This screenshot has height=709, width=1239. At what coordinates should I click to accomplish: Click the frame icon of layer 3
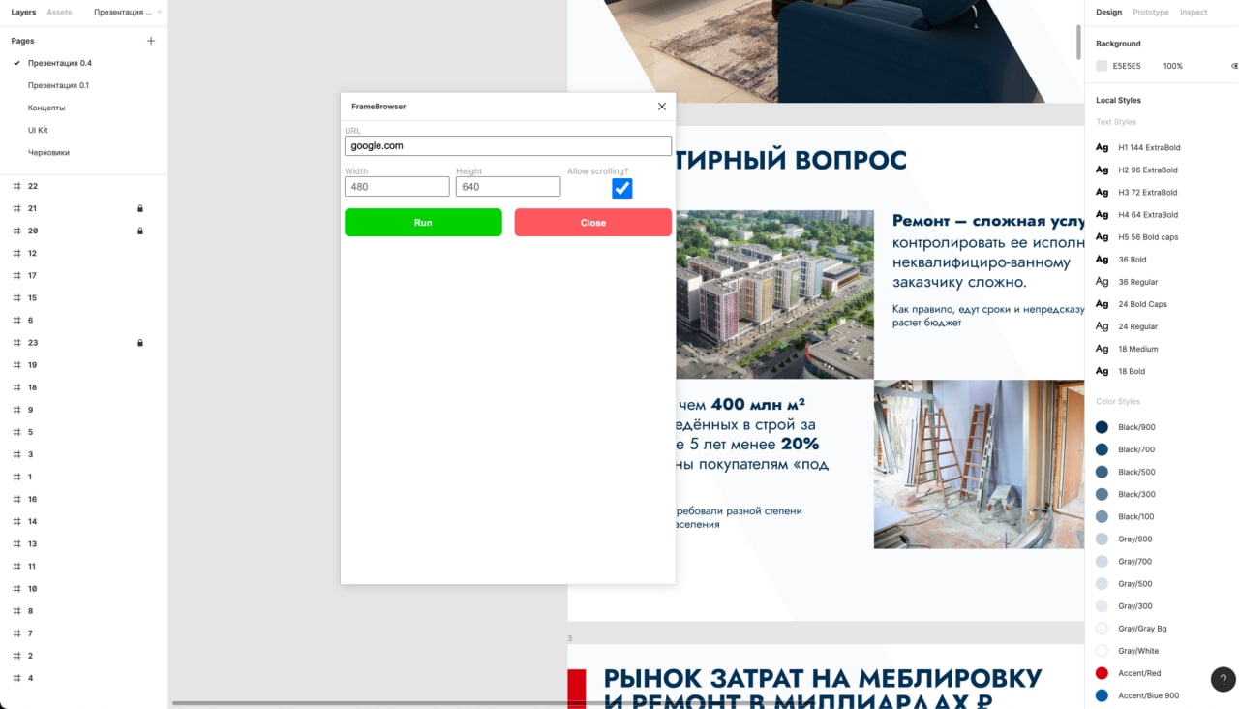16,454
